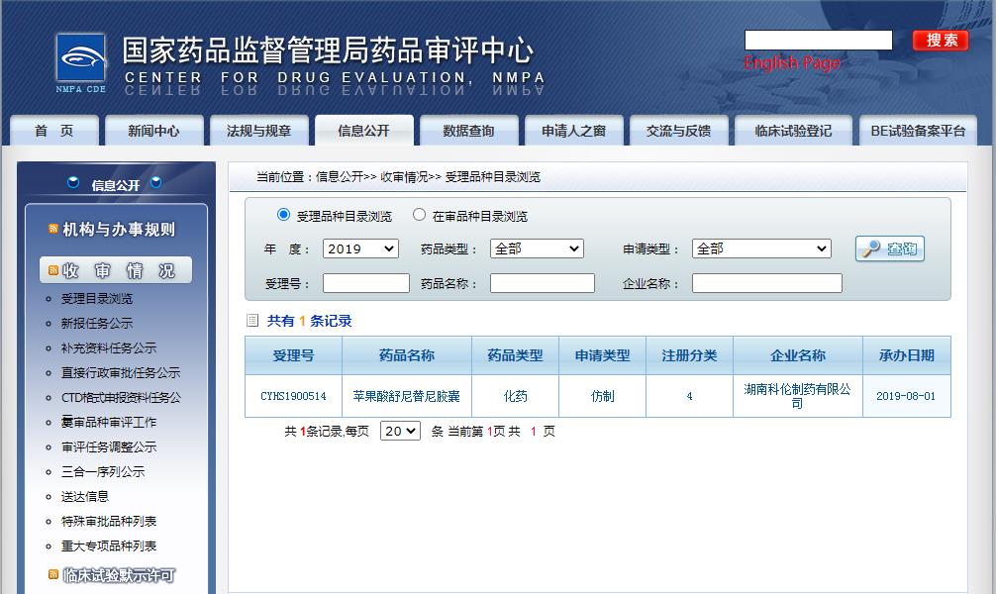Select 受理品种目录浏览 radio button
The width and height of the screenshot is (996, 594).
pos(283,215)
